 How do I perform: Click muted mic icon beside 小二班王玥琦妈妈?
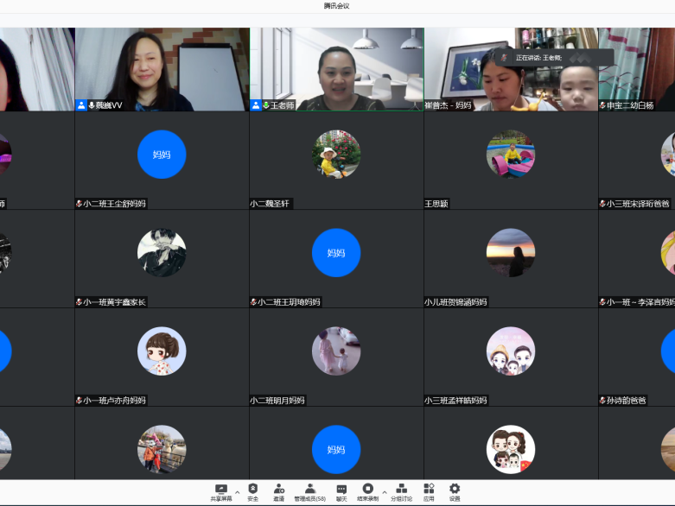point(253,302)
